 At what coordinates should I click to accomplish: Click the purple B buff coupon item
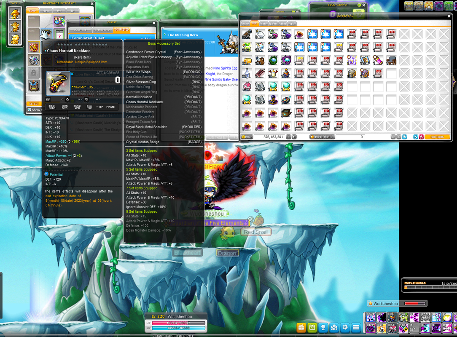pyautogui.click(x=352, y=60)
